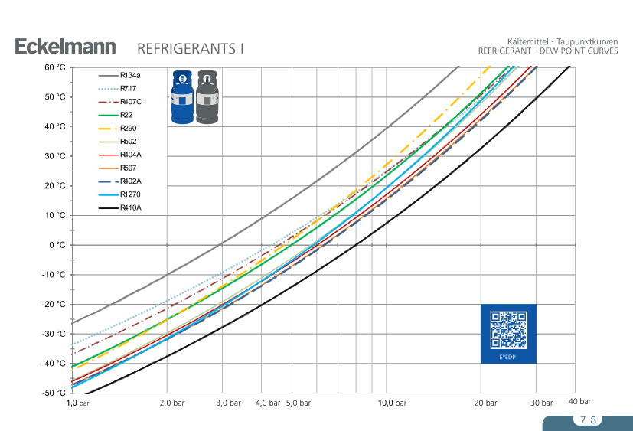Click the 10,0 bar axis label
This screenshot has width=633, height=431.
[x=390, y=403]
